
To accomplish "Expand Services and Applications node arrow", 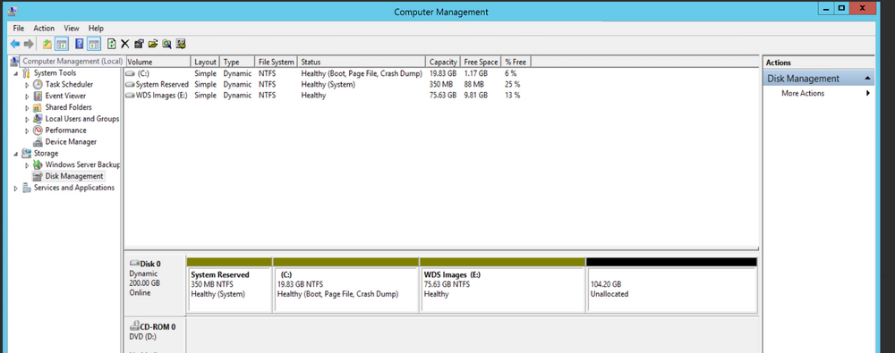I will pyautogui.click(x=15, y=188).
